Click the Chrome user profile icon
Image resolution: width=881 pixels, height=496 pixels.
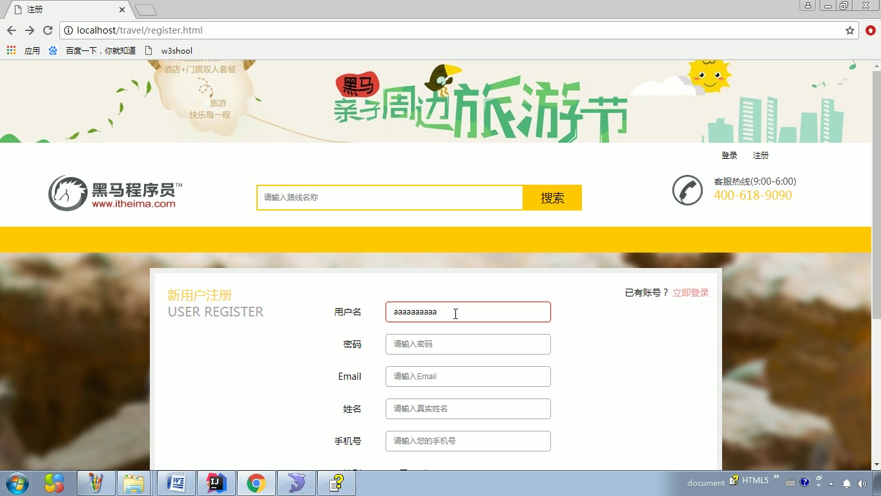click(808, 6)
